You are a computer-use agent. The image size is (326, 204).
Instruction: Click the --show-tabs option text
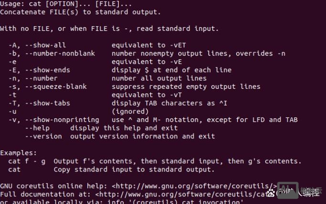coord(47,103)
